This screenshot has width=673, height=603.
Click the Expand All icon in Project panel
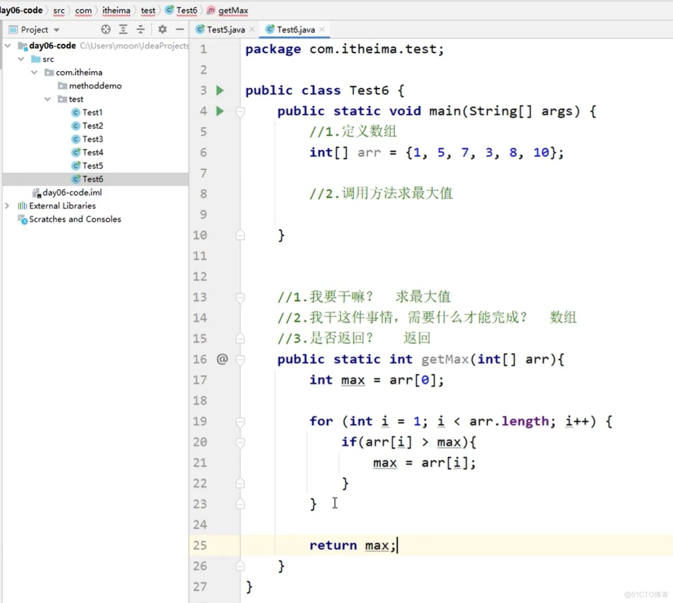point(123,29)
